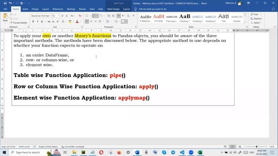Center the text alignment
This screenshot has width=278, height=156.
(x=91, y=21)
